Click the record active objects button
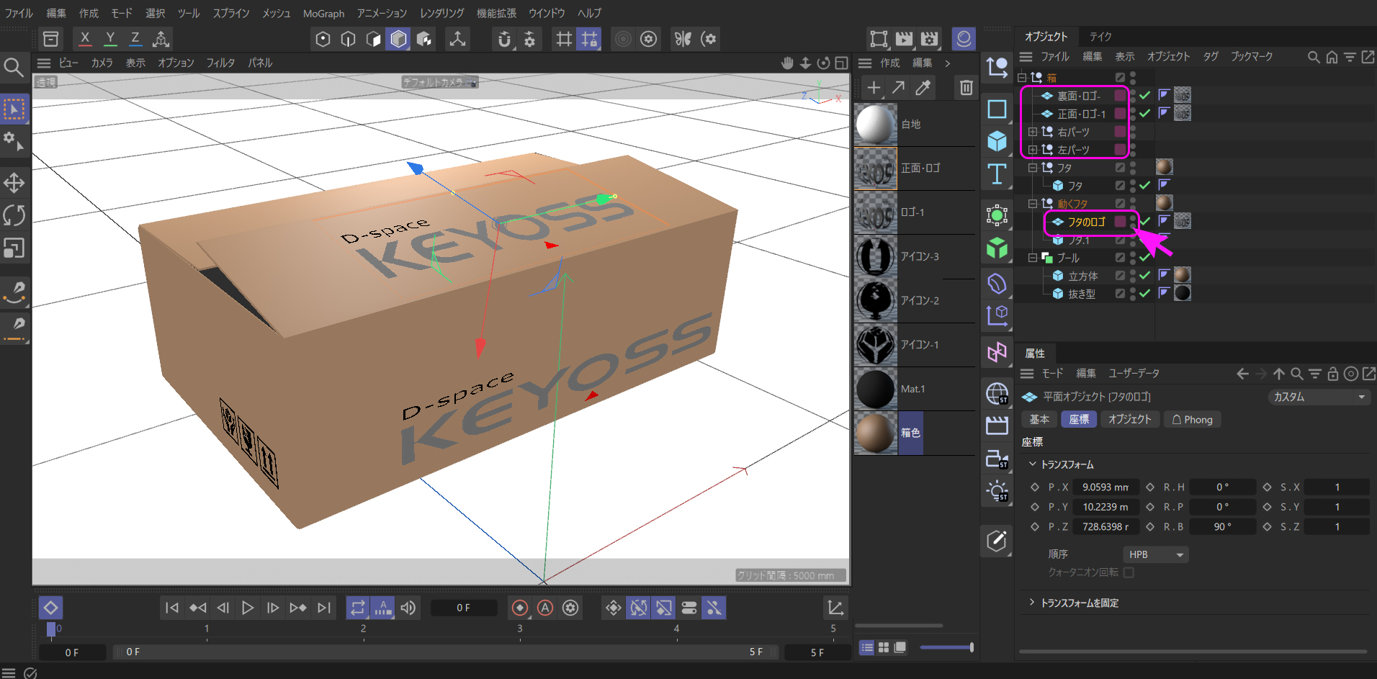The height and width of the screenshot is (679, 1377). (519, 608)
